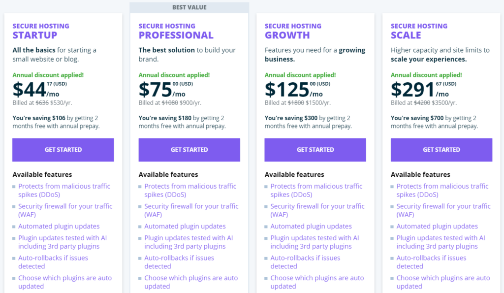Open Auto-rollbacks feature link under Startup

tap(53, 262)
